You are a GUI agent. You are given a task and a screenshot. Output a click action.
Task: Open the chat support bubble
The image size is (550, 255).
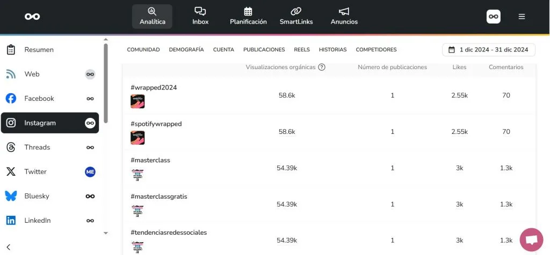pyautogui.click(x=531, y=239)
